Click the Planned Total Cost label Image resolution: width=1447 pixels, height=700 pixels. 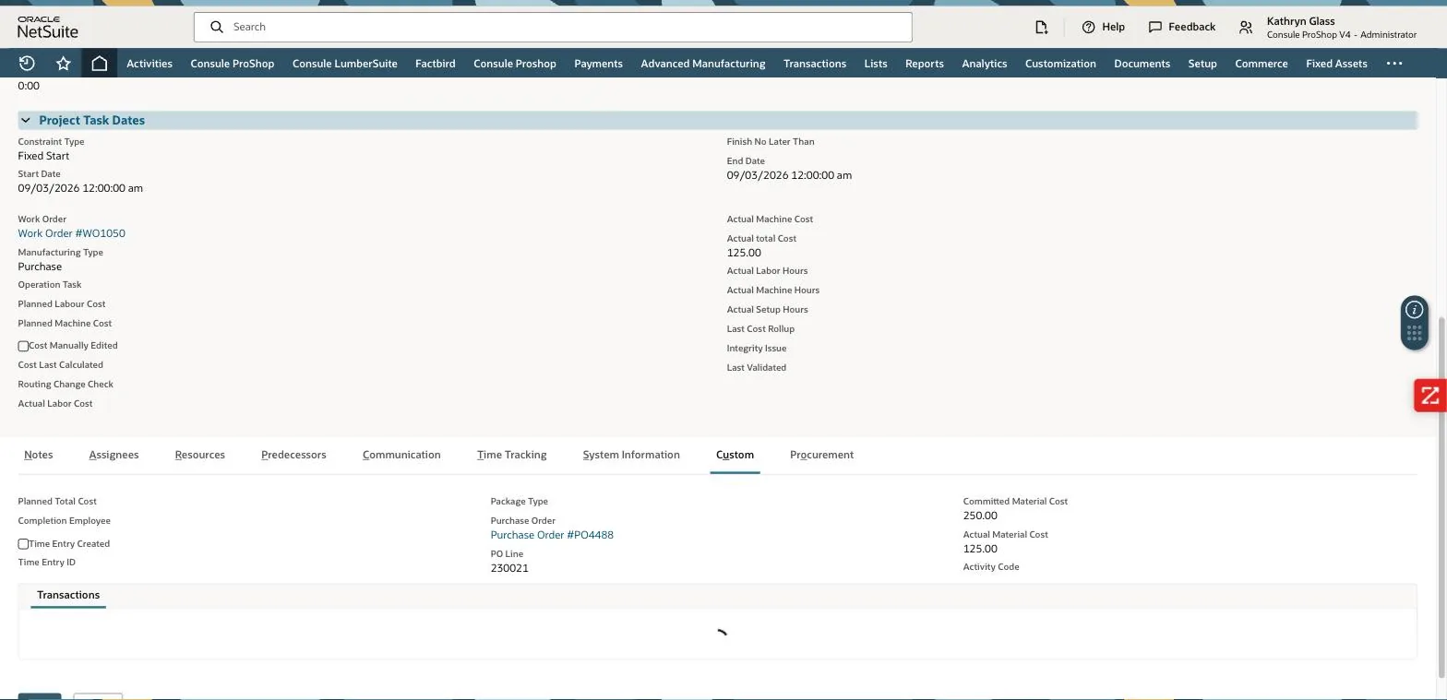pos(57,502)
